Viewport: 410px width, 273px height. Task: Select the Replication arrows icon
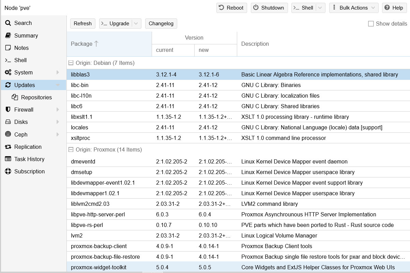(x=8, y=147)
